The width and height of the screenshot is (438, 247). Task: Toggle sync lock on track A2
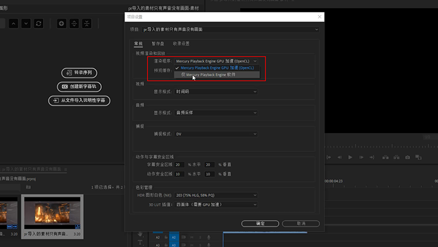tap(184, 237)
